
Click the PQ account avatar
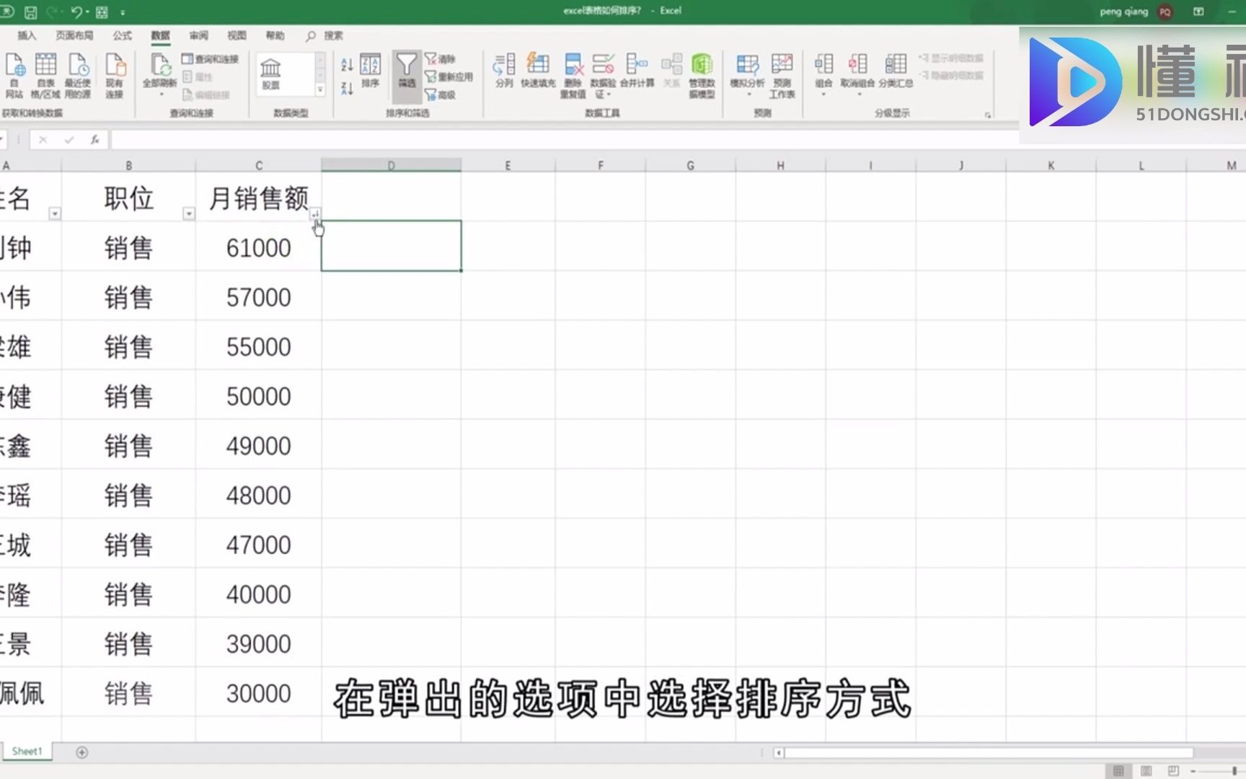click(x=1165, y=12)
